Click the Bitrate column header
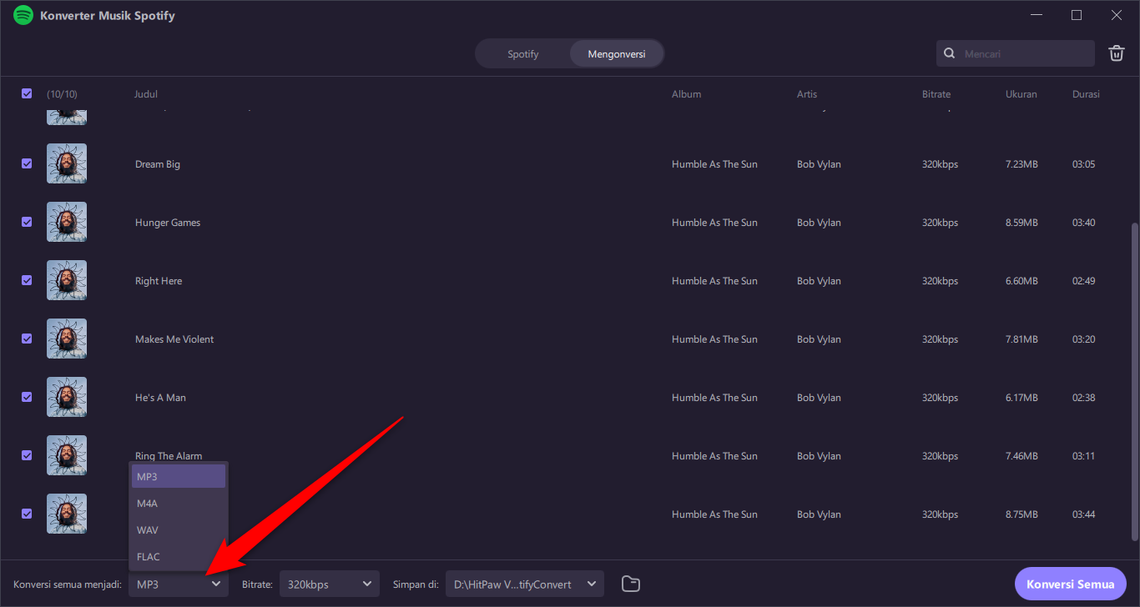Viewport: 1140px width, 607px height. [936, 94]
